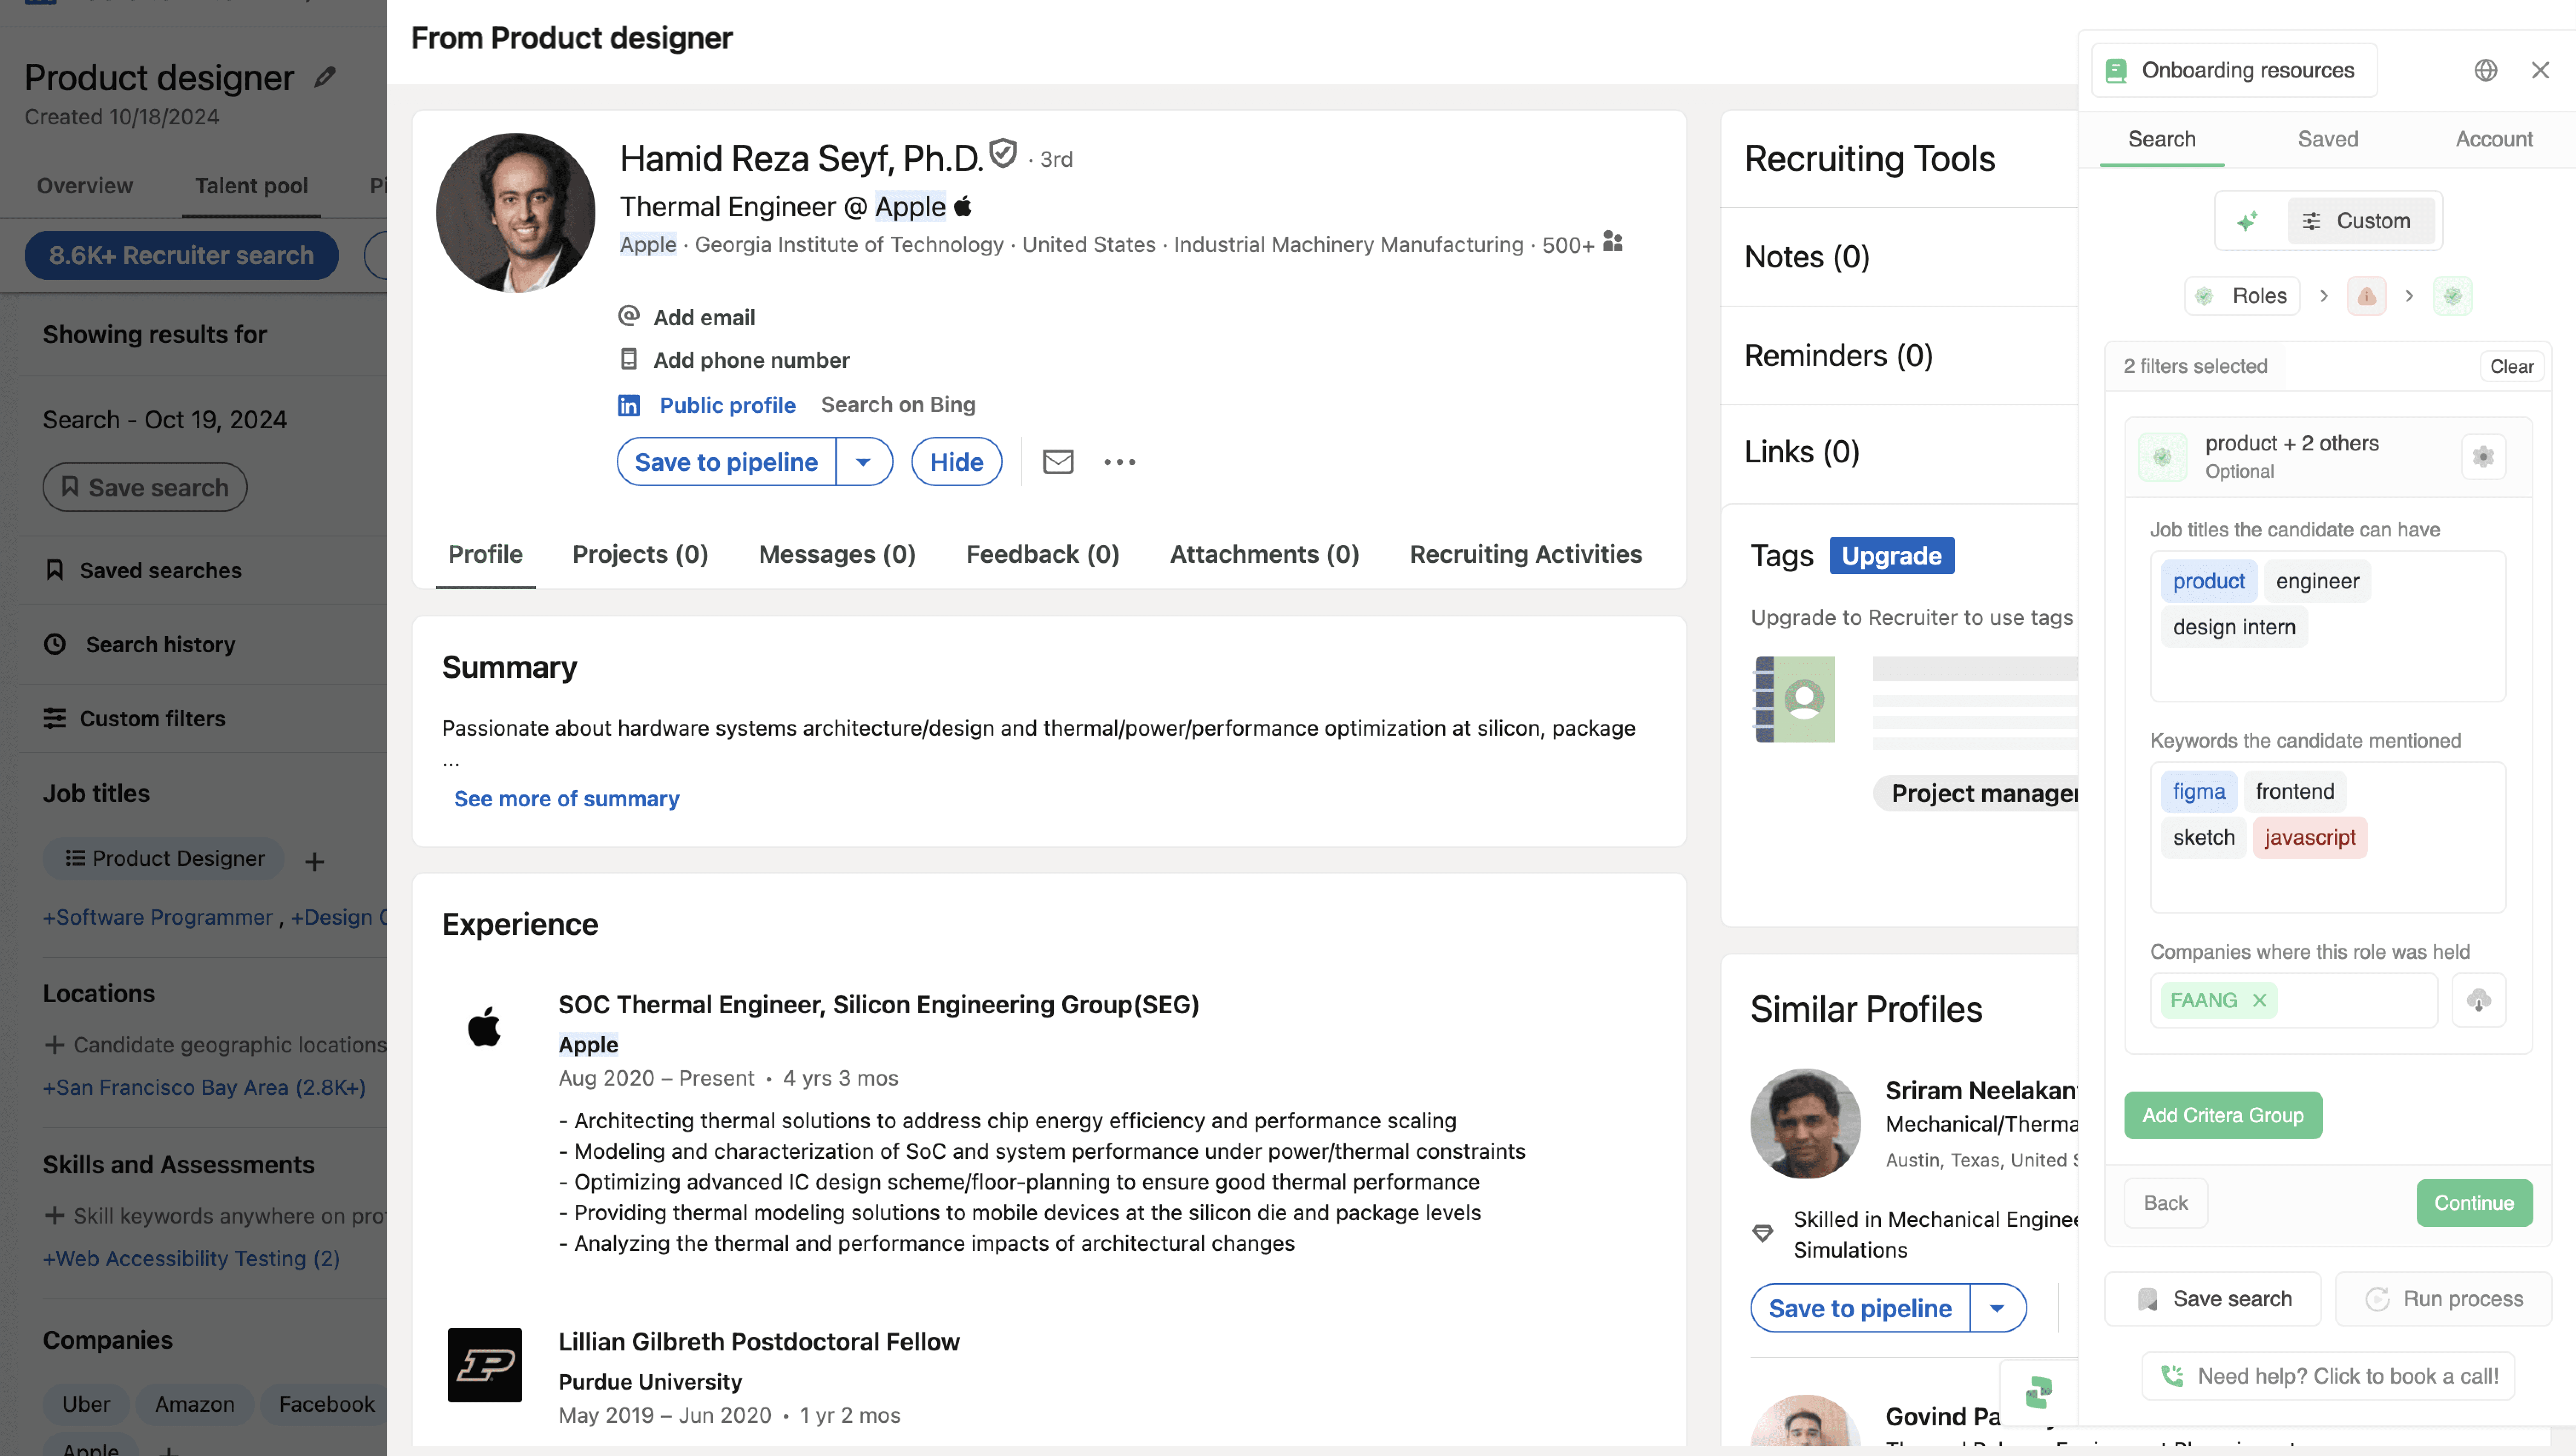The width and height of the screenshot is (2576, 1456).
Task: Open the three-dot more actions menu
Action: point(1119,461)
